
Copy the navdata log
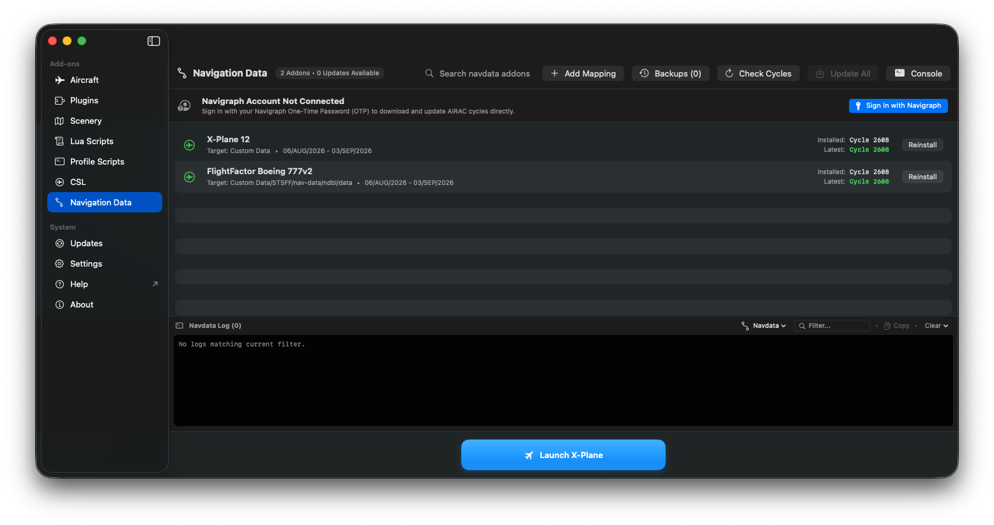coord(896,325)
